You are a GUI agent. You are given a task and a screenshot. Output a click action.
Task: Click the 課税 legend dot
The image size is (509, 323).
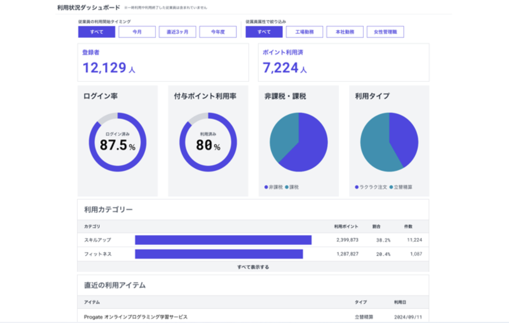(x=287, y=187)
